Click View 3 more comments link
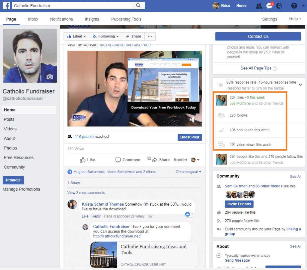The height and width of the screenshot is (270, 307). (x=86, y=193)
